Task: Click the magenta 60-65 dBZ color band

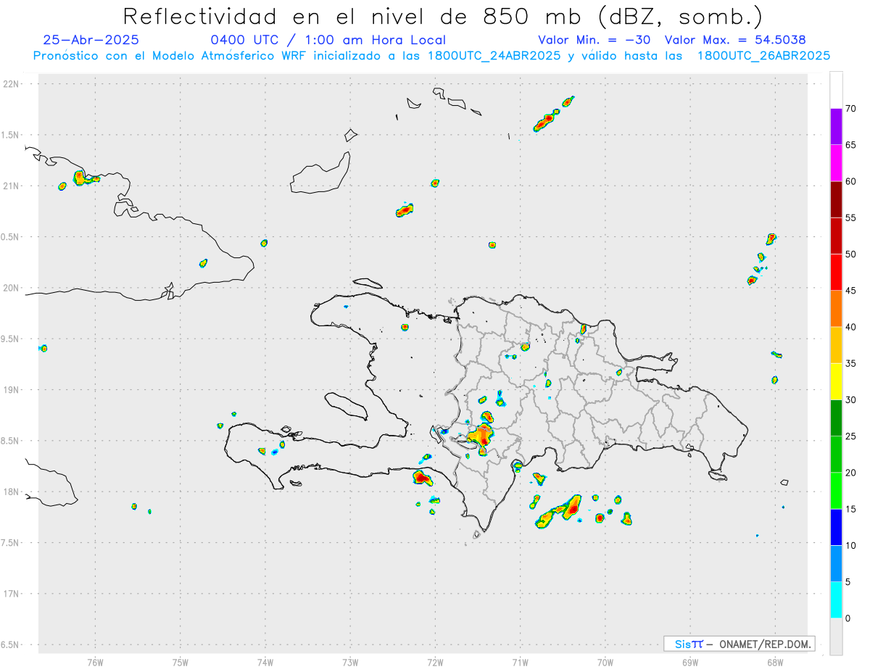Action: [x=836, y=163]
